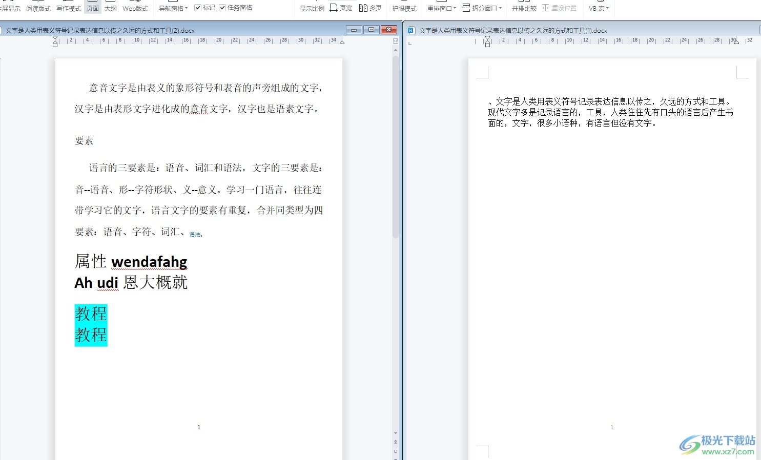Open the Rearrange Windows dropdown (重排窗口)

pyautogui.click(x=442, y=8)
